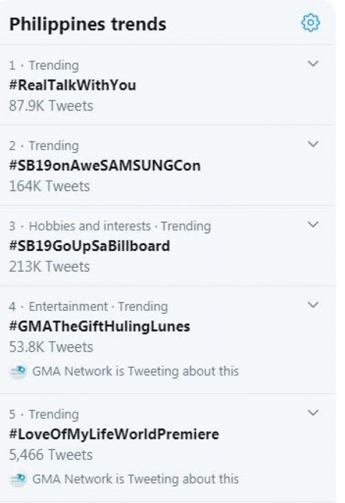
Task: Click the 53.8K Tweets count
Action: click(51, 348)
